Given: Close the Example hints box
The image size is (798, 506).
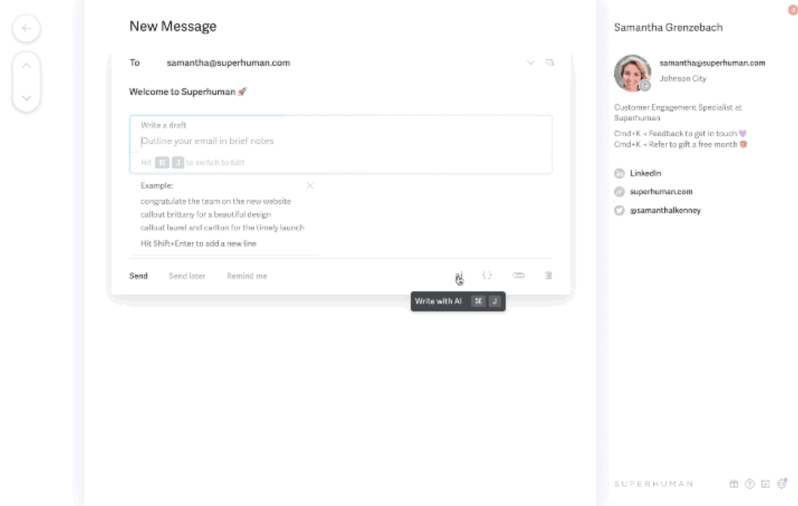Looking at the screenshot, I should 310,185.
